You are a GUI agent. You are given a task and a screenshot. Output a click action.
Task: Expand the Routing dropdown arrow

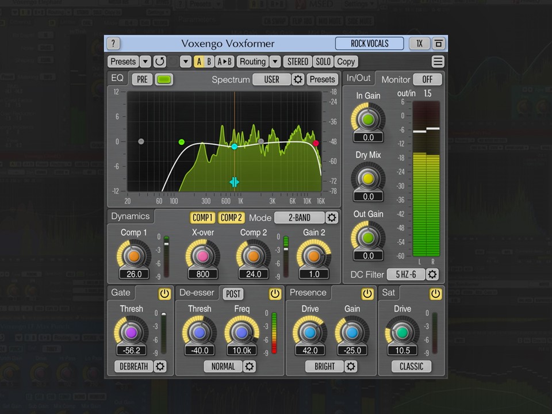(275, 62)
